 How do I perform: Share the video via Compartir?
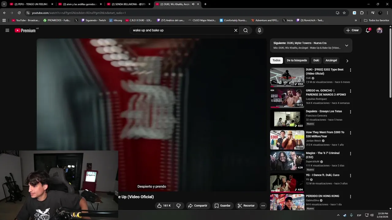click(198, 206)
